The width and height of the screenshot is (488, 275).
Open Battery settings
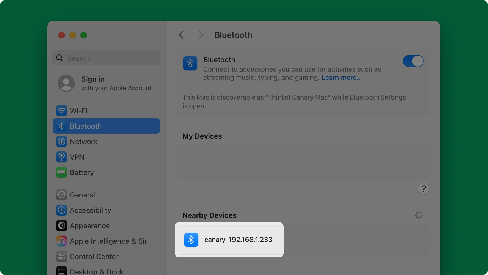[106, 172]
